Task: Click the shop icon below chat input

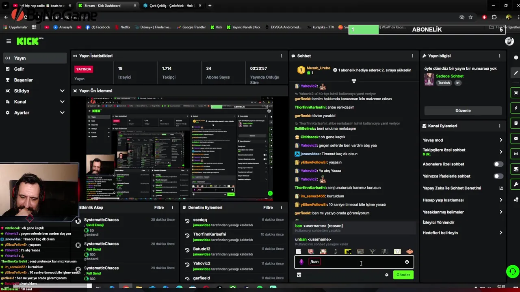Action: (299, 275)
